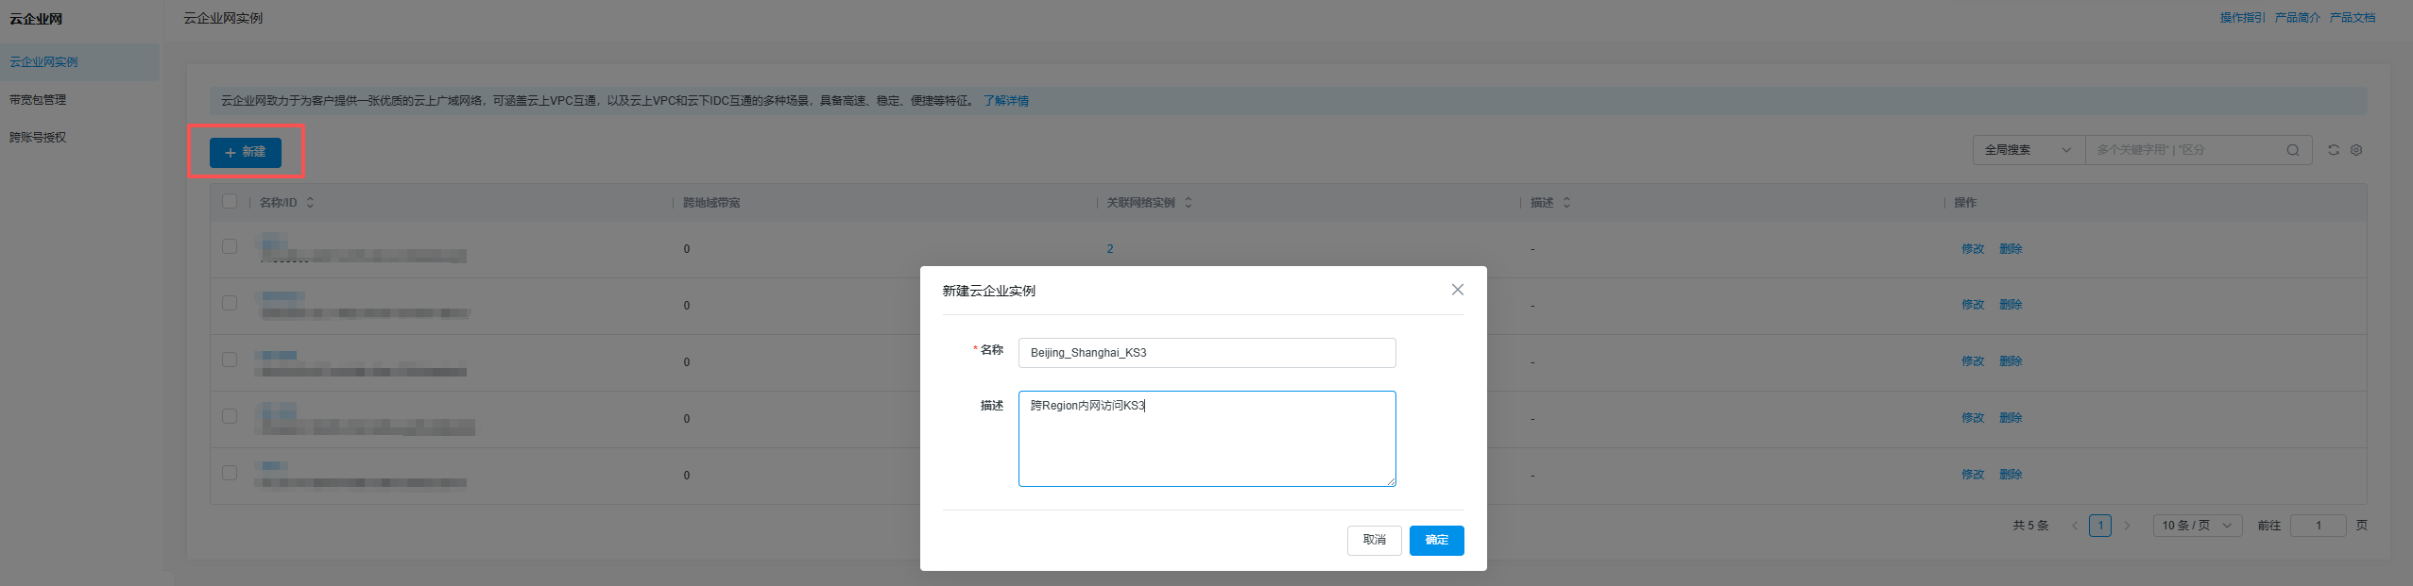Screen dimensions: 2413x586
Task: Open the table settings gear icon
Action: click(2356, 150)
